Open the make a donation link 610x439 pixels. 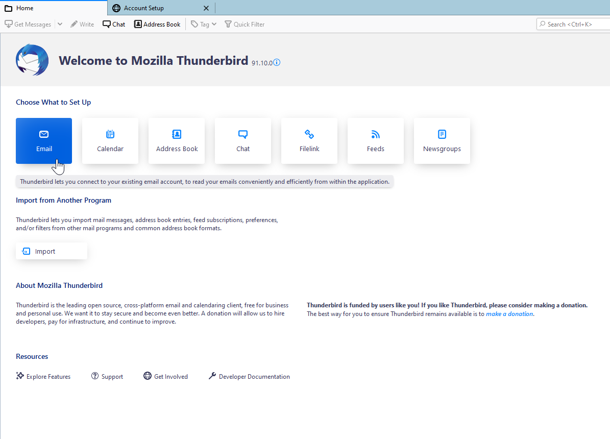click(x=509, y=313)
